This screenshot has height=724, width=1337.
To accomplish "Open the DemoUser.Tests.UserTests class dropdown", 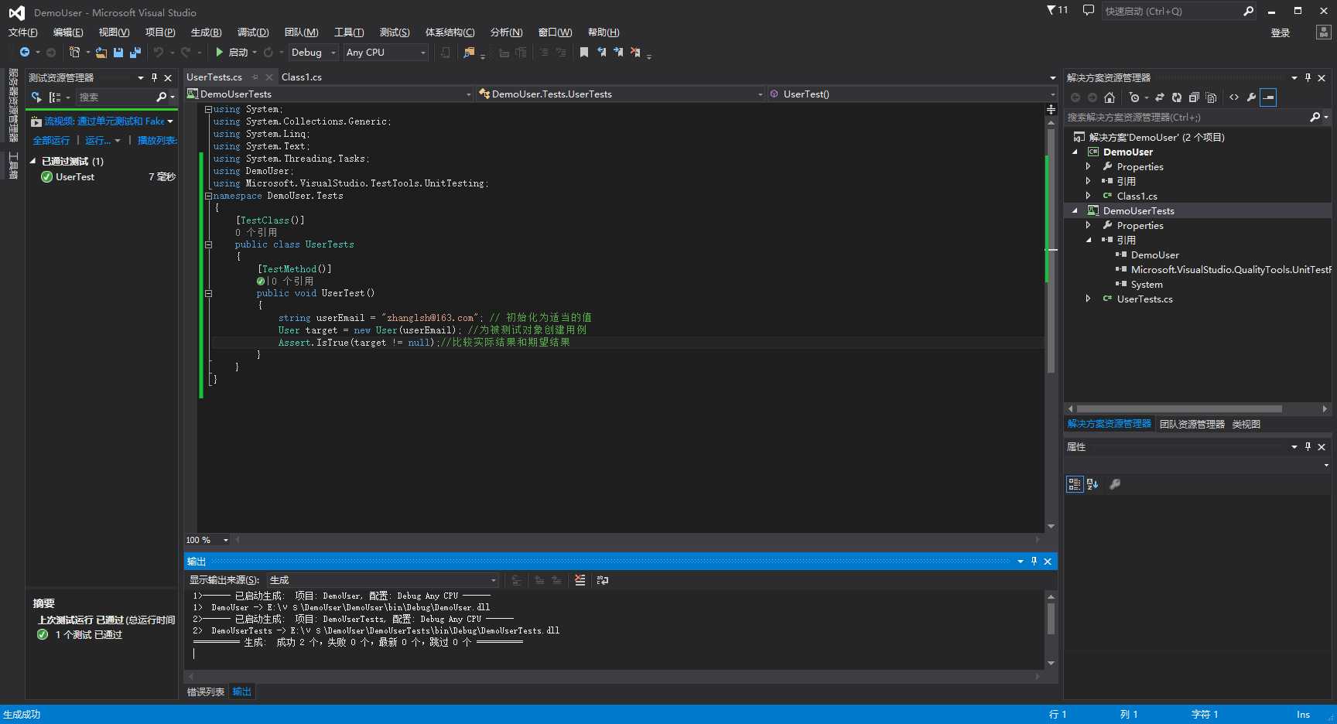I will click(x=621, y=94).
